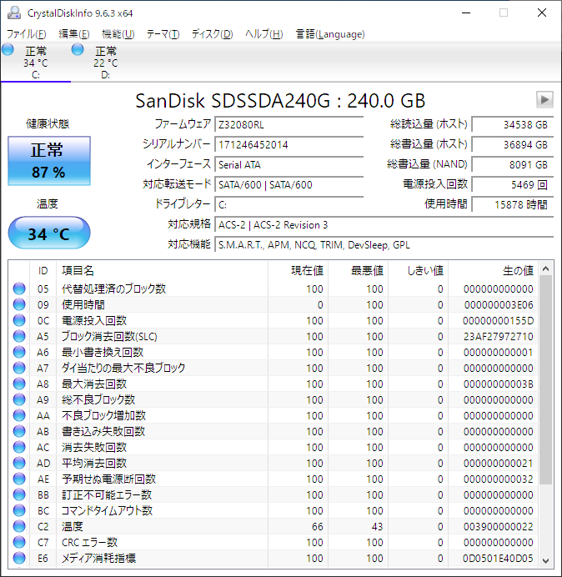The image size is (562, 577).
Task: Open the 言語(Language) menu
Action: pos(330,34)
